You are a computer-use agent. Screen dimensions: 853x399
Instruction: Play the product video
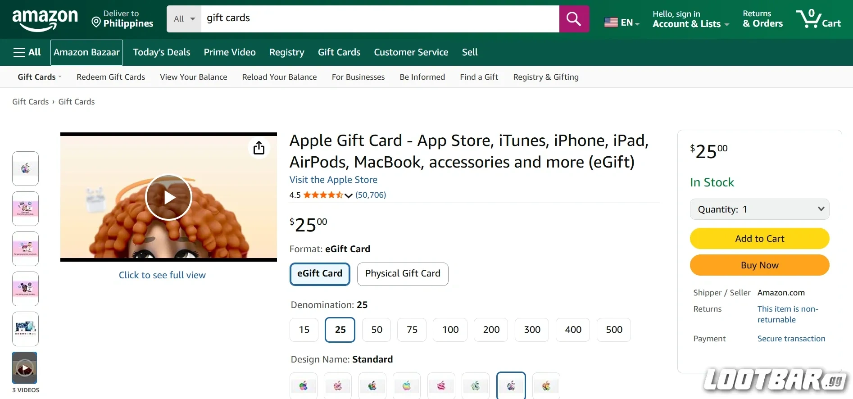coord(168,197)
